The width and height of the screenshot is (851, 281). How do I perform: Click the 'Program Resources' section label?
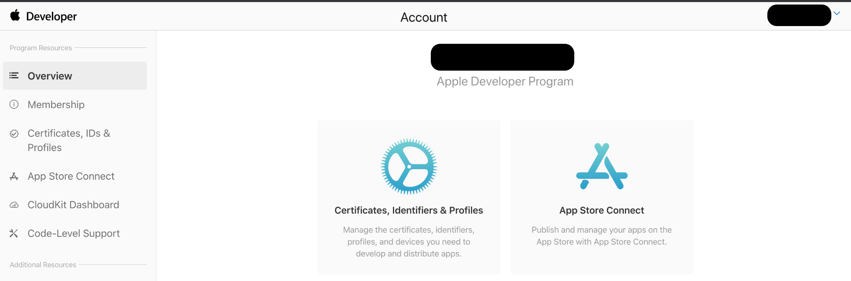pos(41,48)
